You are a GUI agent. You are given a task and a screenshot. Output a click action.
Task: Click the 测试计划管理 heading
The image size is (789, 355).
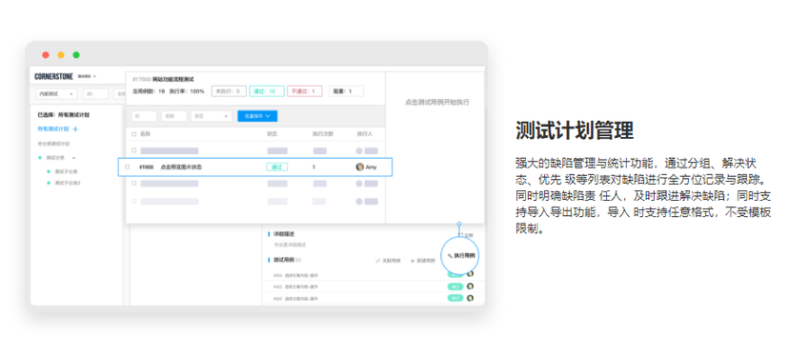[575, 130]
